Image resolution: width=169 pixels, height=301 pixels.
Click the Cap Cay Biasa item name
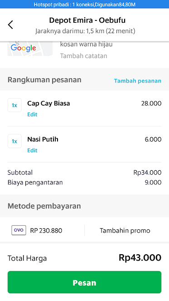(x=48, y=103)
